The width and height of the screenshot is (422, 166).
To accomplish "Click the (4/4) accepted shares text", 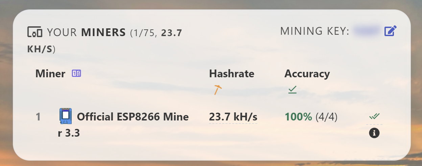I will point(326,117).
